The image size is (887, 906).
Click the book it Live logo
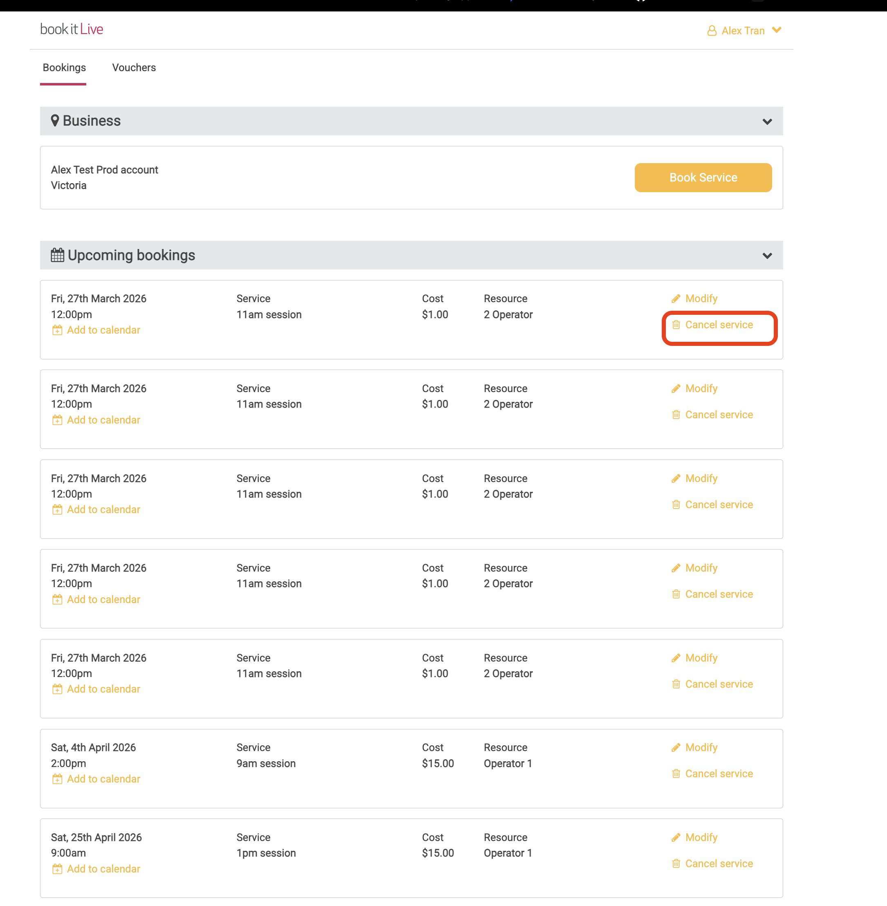coord(71,29)
